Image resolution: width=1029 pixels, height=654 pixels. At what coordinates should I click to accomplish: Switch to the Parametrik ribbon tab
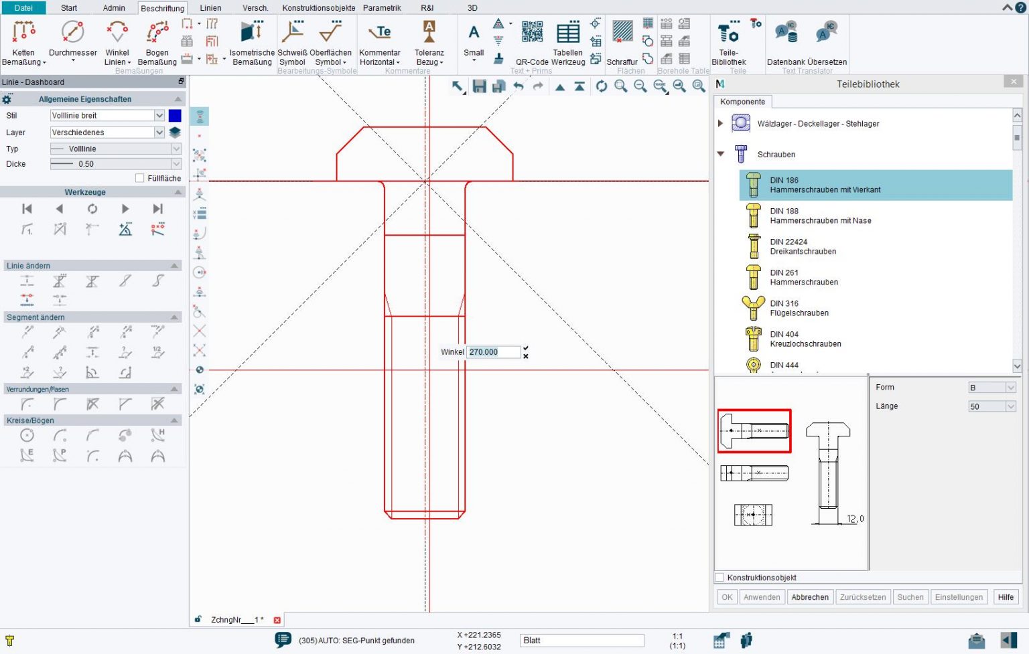pyautogui.click(x=382, y=7)
